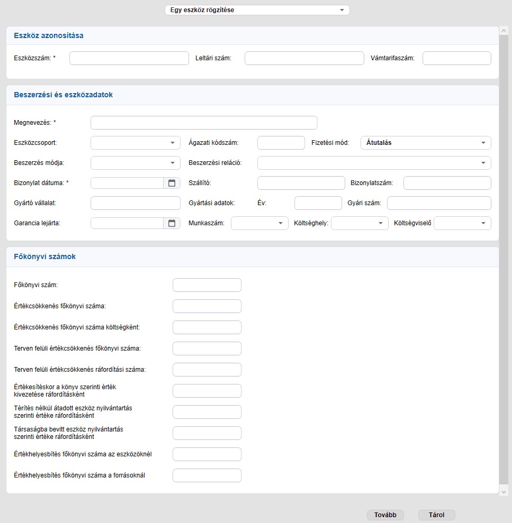Open the Fizetési mód dropdown
This screenshot has height=523, width=512.
click(426, 143)
